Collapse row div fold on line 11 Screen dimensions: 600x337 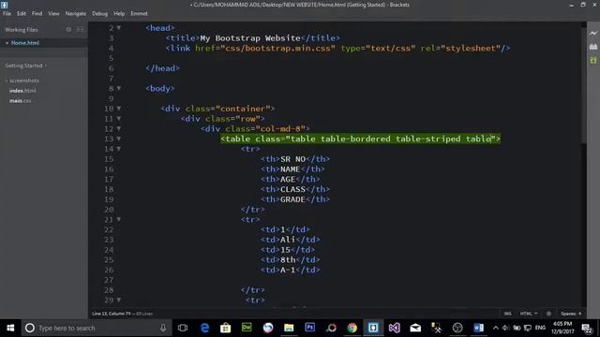119,119
